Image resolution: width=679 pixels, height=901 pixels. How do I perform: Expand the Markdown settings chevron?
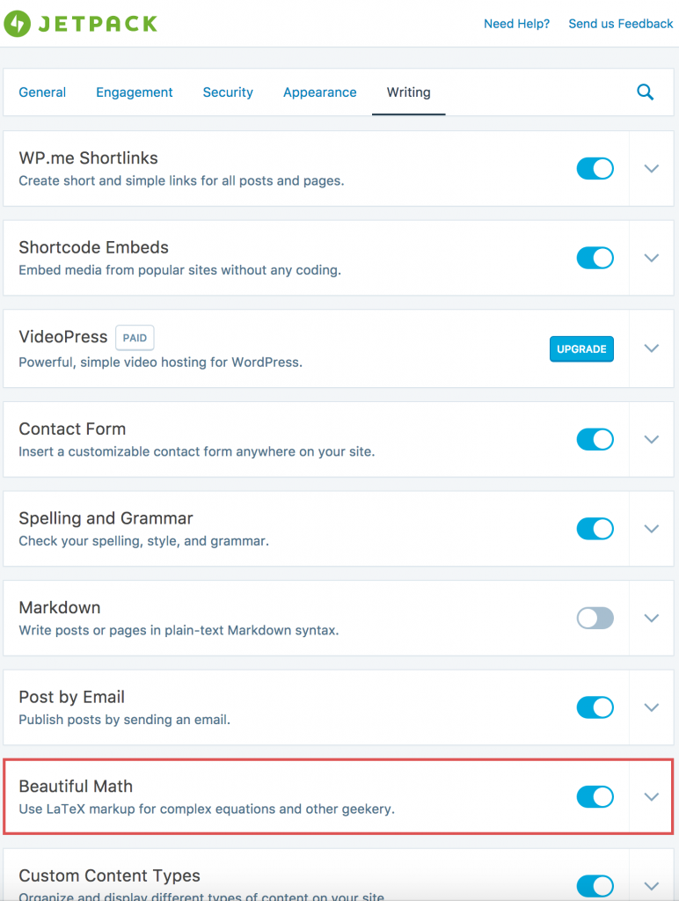(x=652, y=618)
